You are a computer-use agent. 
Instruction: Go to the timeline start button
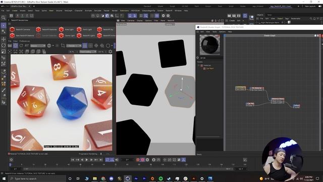coord(73,160)
